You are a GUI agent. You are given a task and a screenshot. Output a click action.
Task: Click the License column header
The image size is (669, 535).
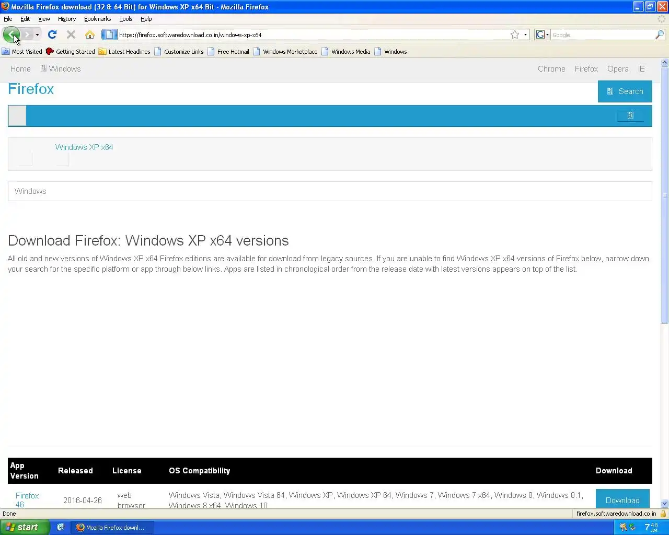[x=126, y=471]
